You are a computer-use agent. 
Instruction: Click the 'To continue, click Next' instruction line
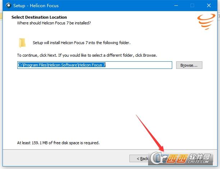tap(87, 56)
